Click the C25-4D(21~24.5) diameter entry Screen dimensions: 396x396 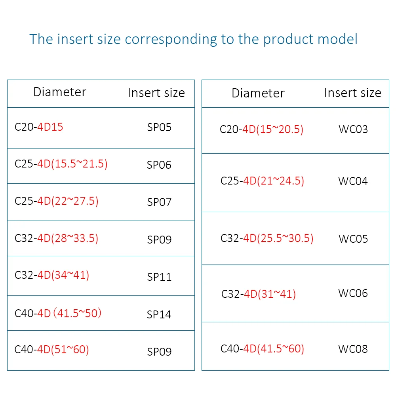click(x=262, y=181)
